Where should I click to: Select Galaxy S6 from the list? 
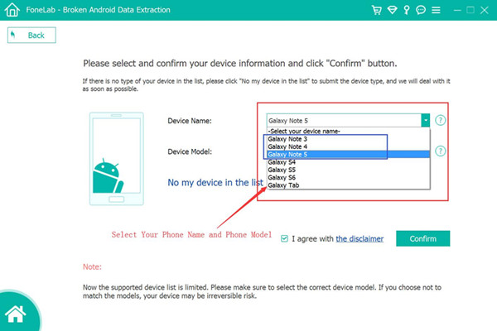348,177
